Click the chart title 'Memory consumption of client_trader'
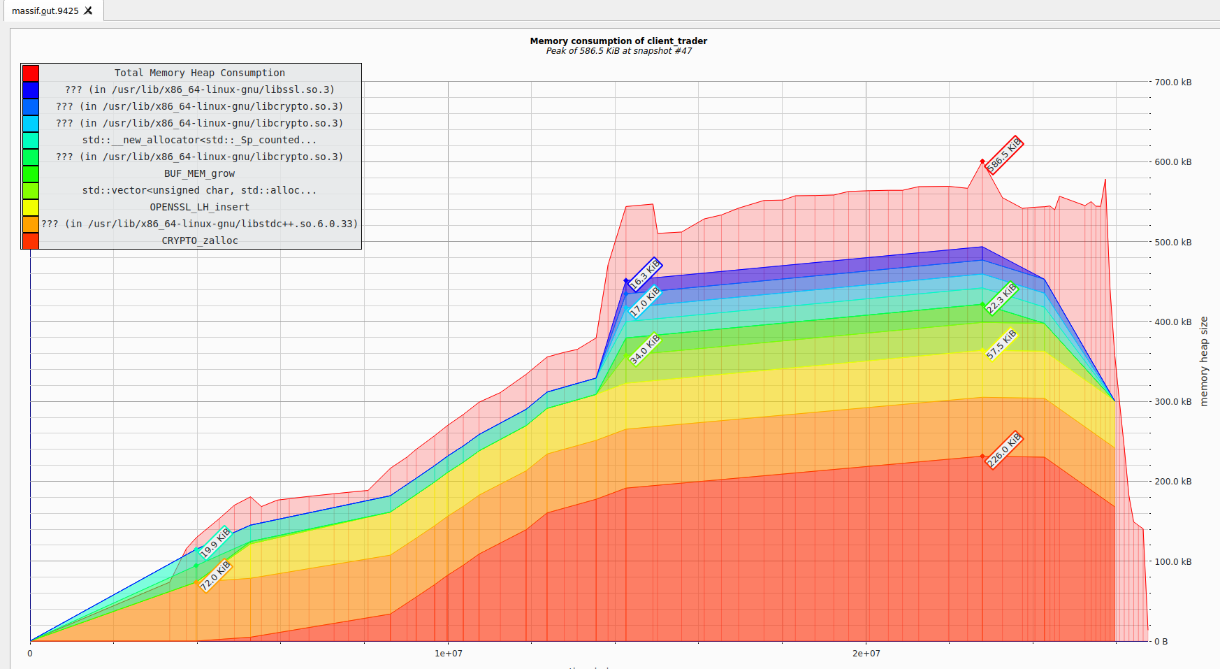Viewport: 1220px width, 669px height. coord(618,41)
